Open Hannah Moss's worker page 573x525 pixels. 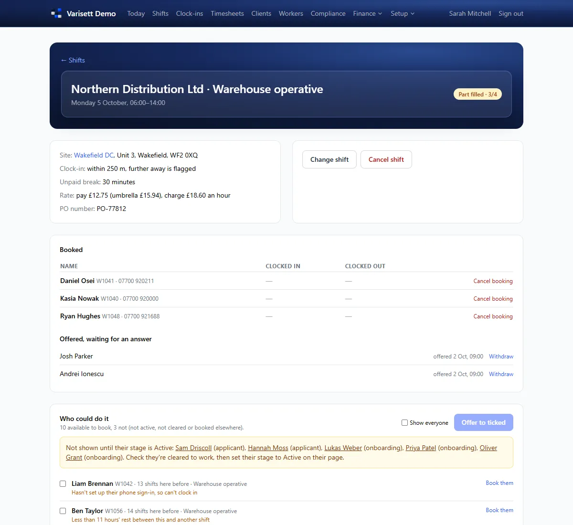[268, 448]
